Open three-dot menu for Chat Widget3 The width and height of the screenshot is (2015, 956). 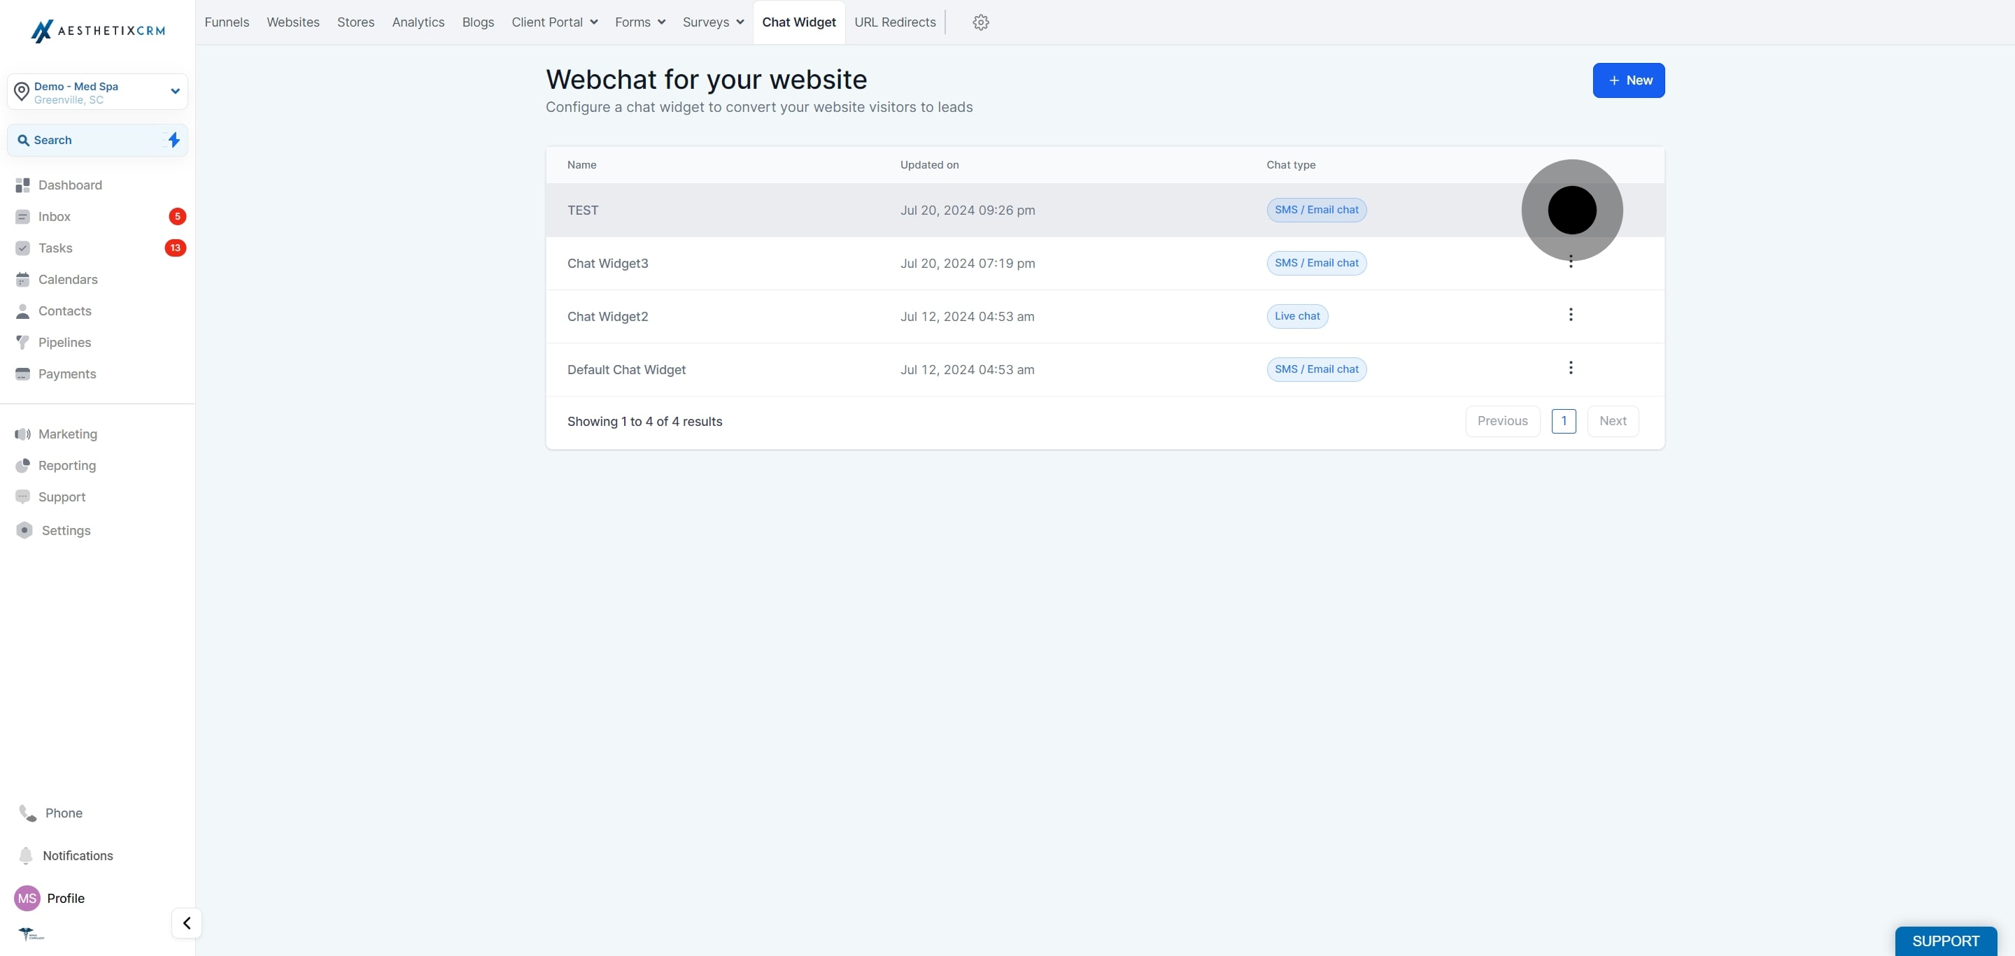[x=1571, y=262]
